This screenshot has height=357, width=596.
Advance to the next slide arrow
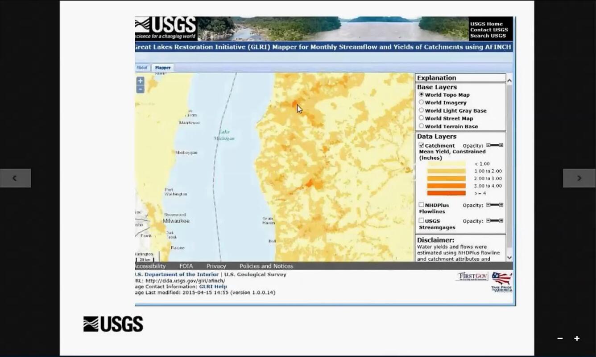click(579, 178)
